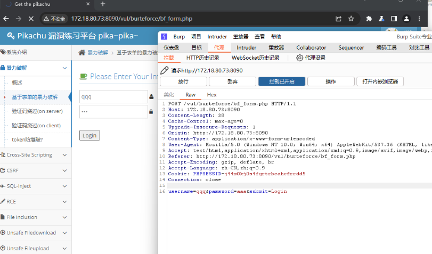Open a new browser tab

(103, 4)
